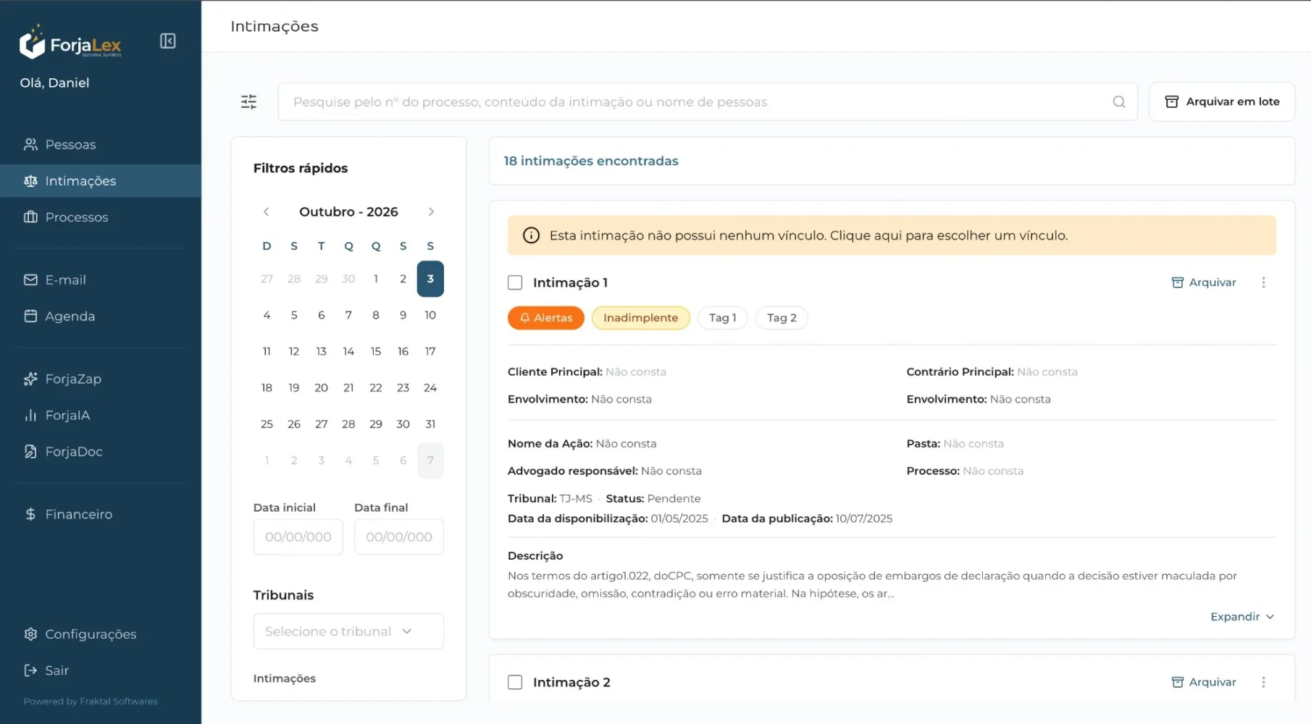The image size is (1311, 724).
Task: Click the Processos briefcase icon
Action: click(x=30, y=217)
